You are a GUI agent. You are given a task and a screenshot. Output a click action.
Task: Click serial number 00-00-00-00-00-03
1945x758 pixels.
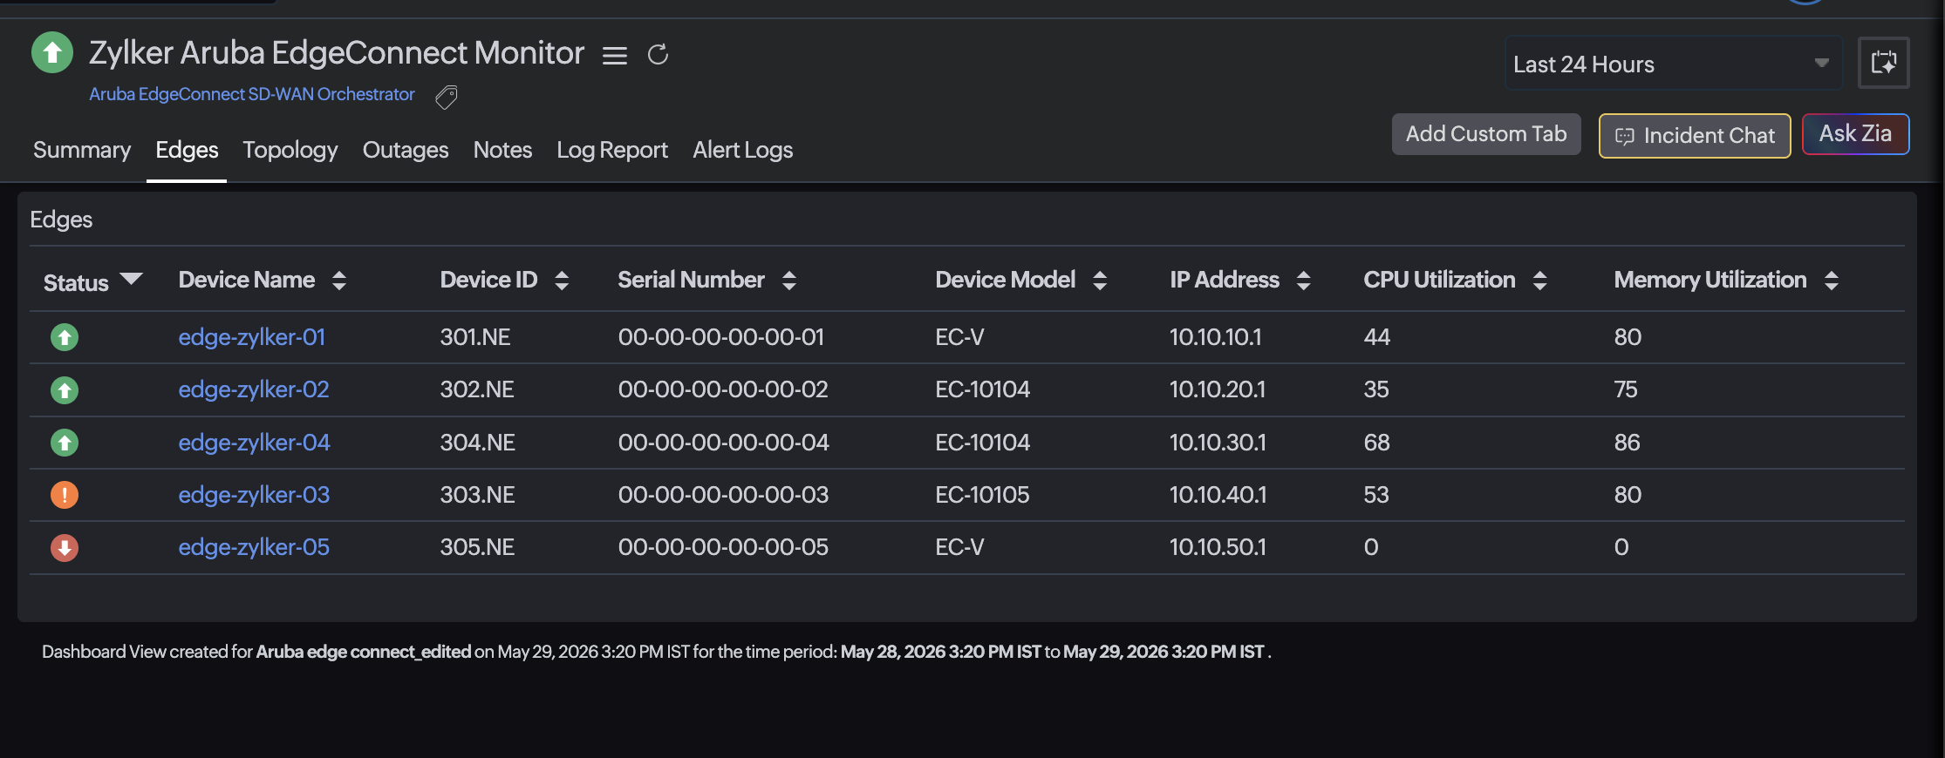coord(723,495)
